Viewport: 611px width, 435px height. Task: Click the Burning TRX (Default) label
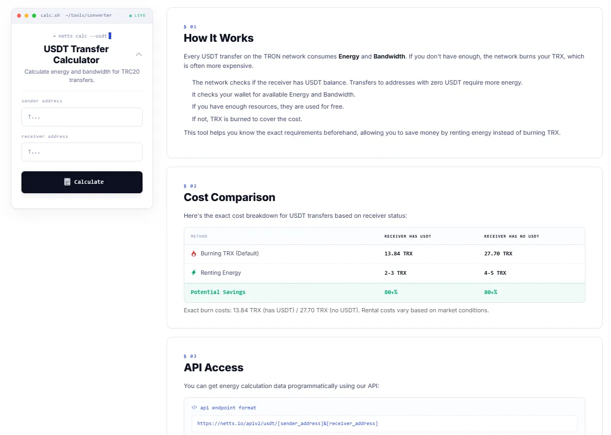[x=229, y=253]
